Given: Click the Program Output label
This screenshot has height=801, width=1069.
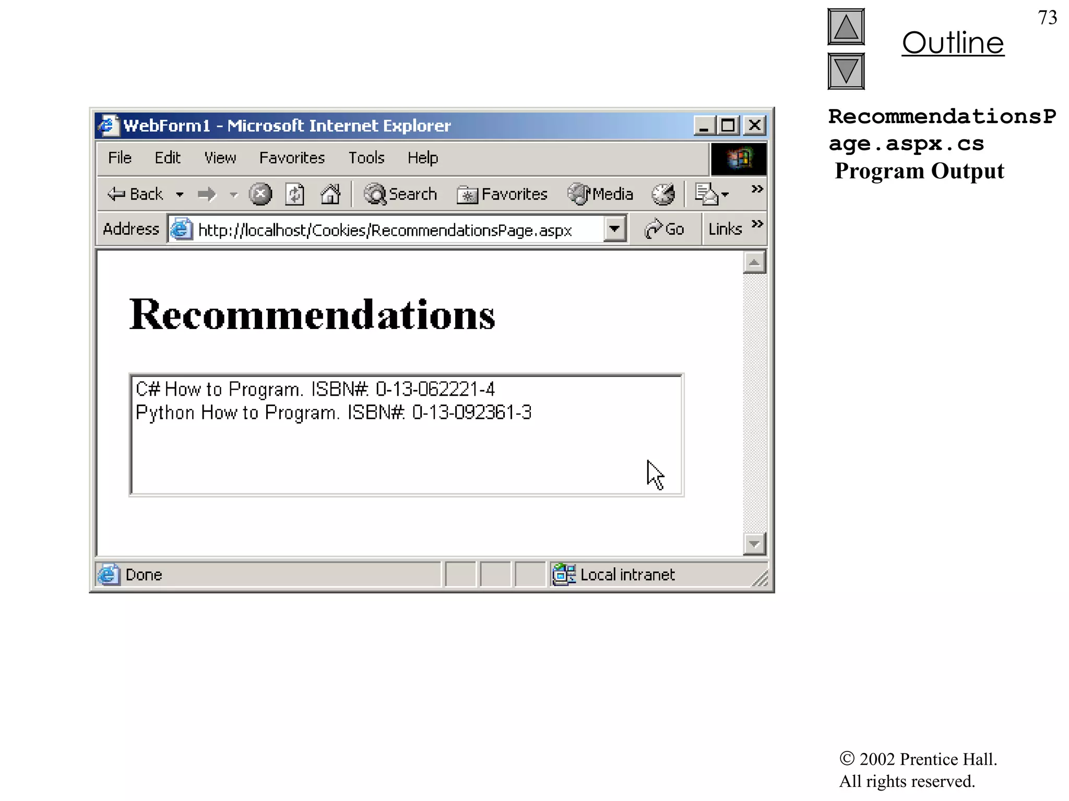Looking at the screenshot, I should tap(919, 171).
